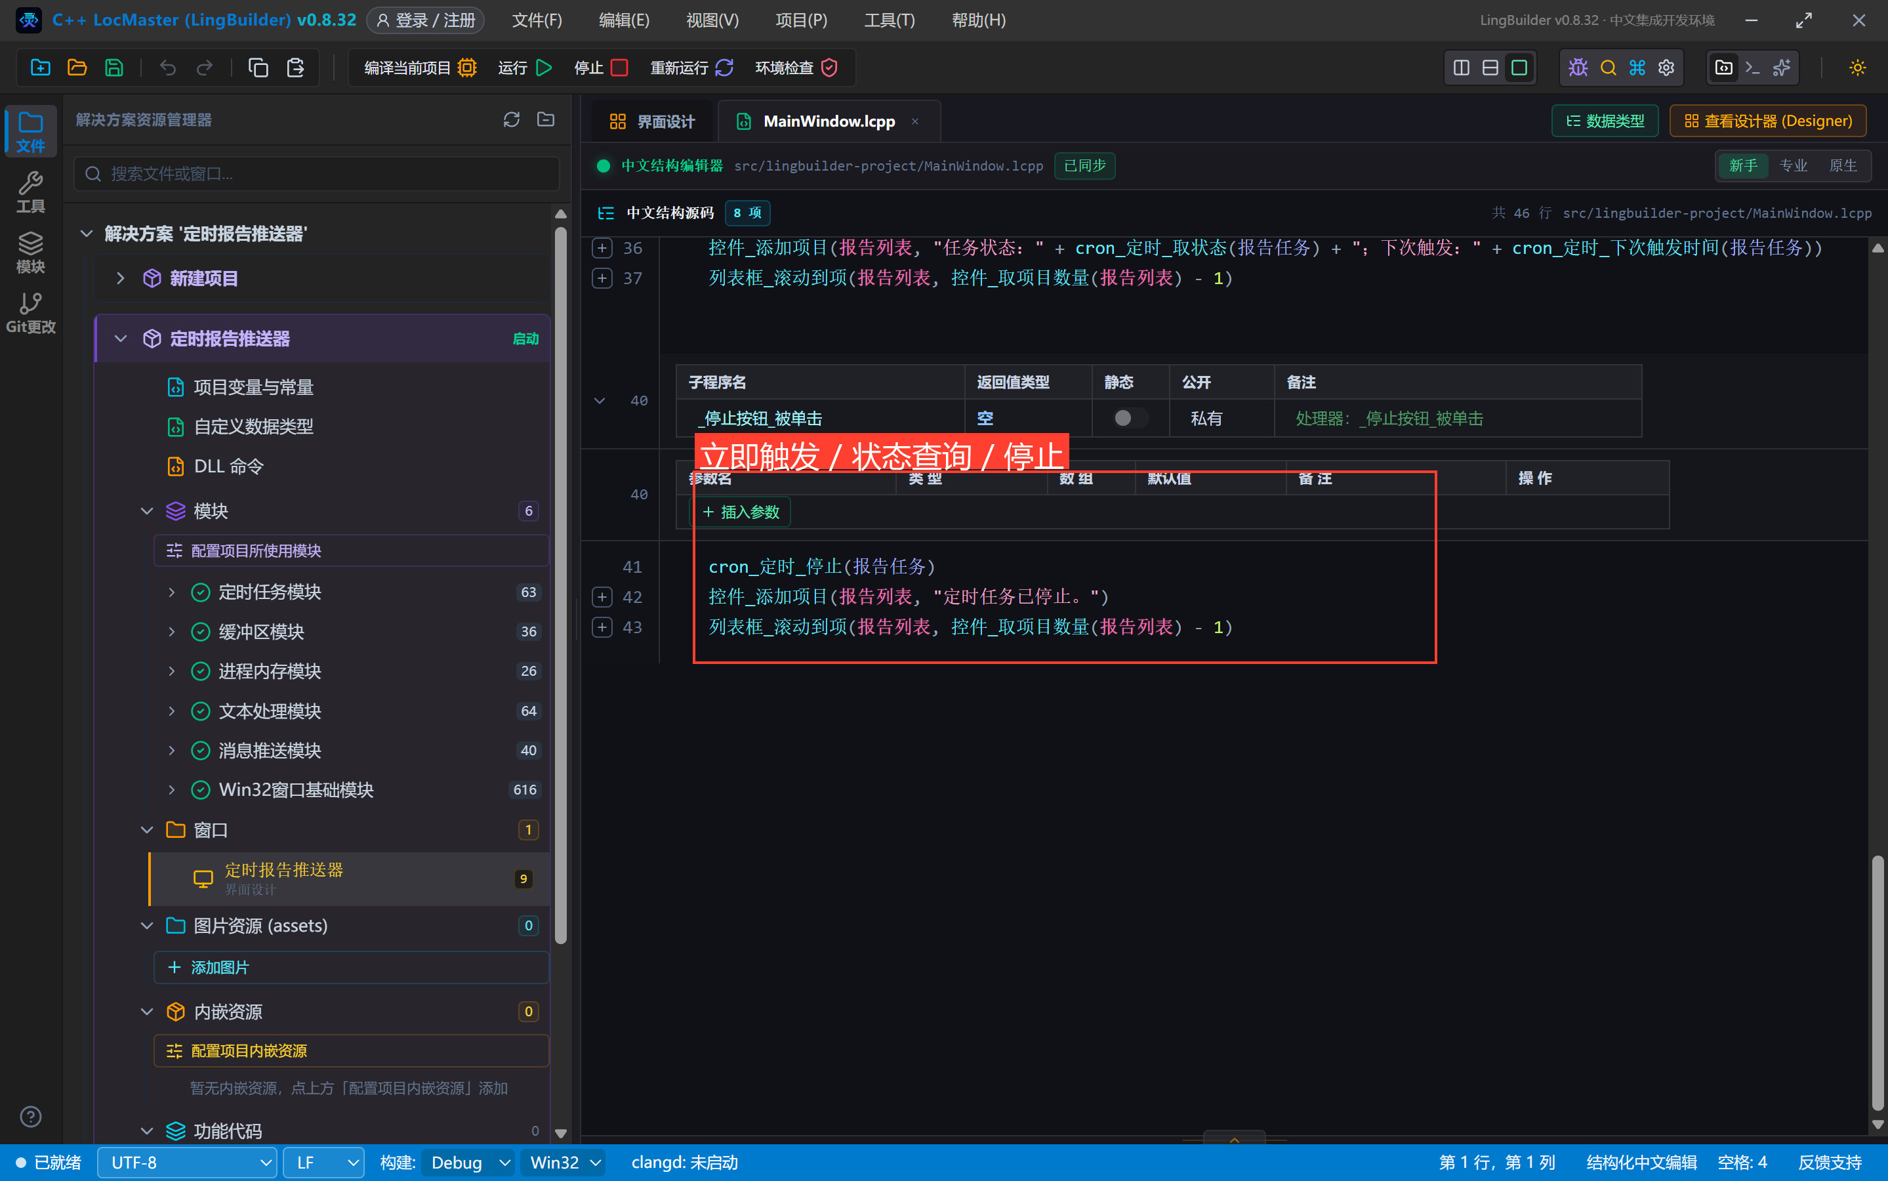The width and height of the screenshot is (1888, 1181).
Task: Open the terminal prompt icon
Action: 1752,68
